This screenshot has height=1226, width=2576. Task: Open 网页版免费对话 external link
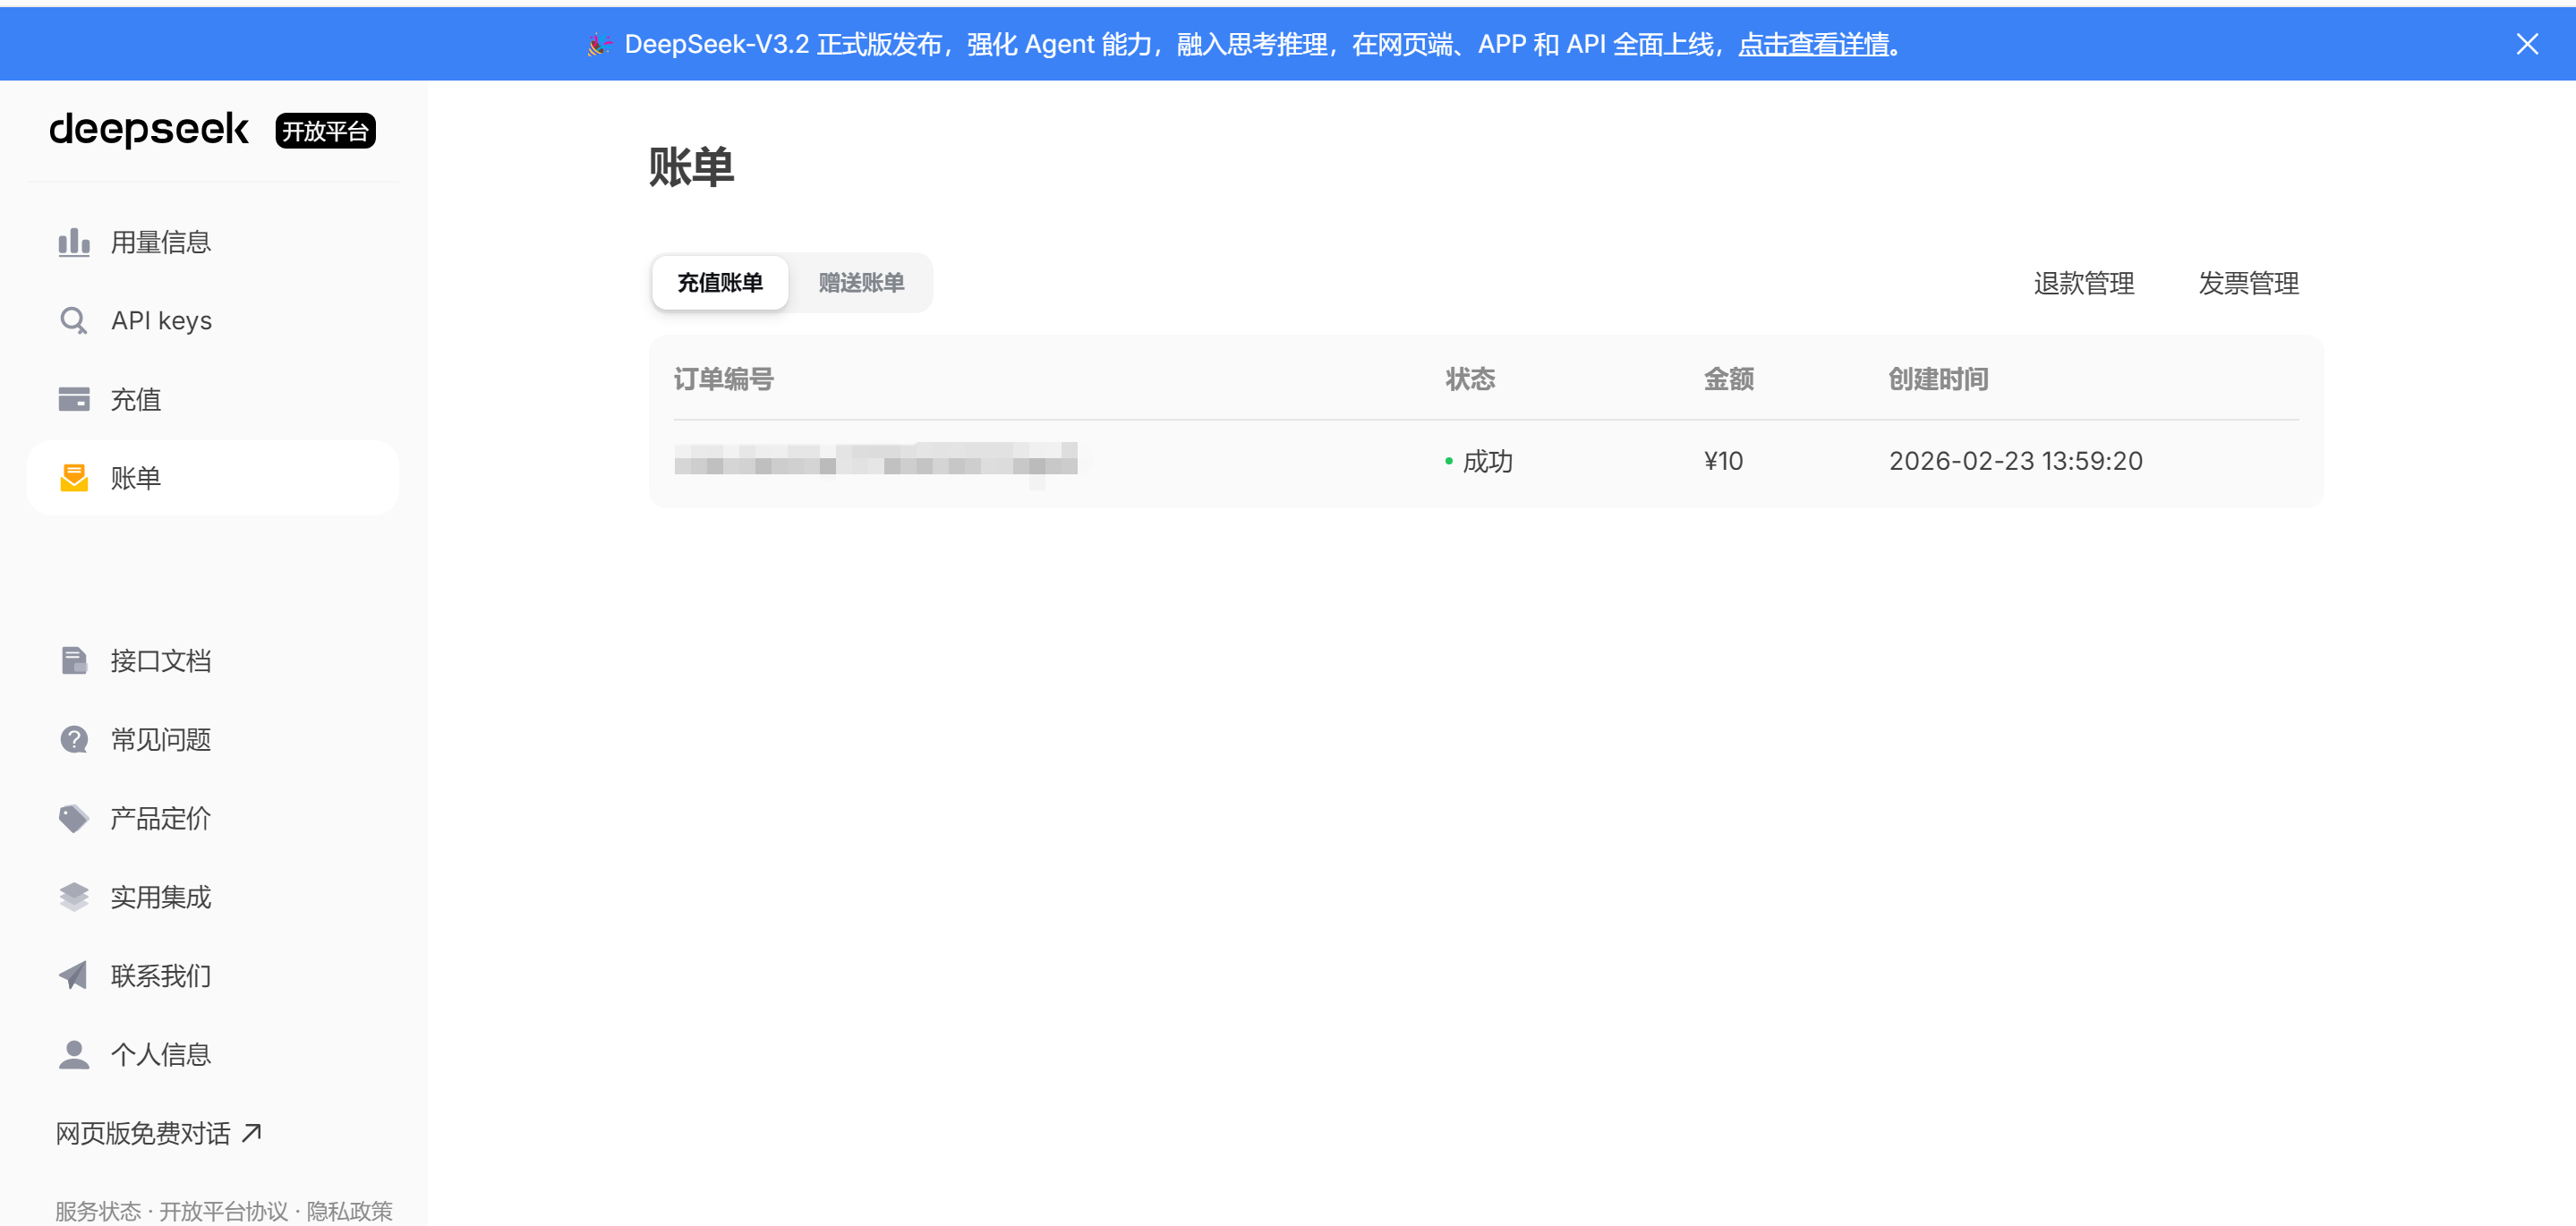[x=158, y=1133]
